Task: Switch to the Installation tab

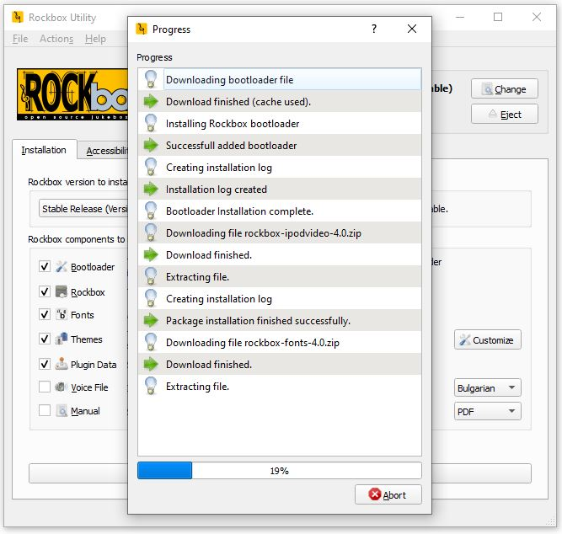Action: 44,150
